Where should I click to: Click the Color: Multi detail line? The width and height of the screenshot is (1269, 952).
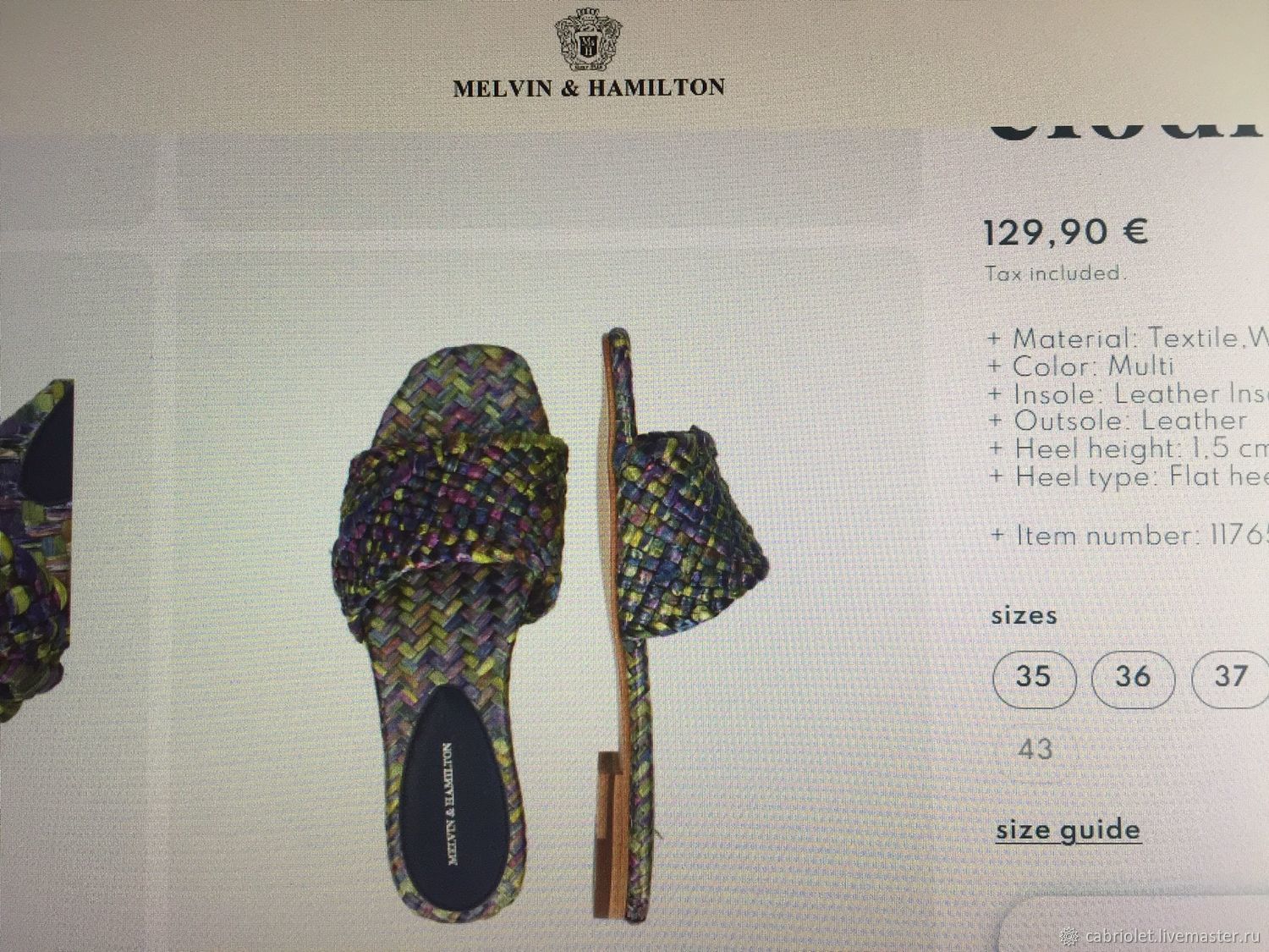coord(1081,366)
